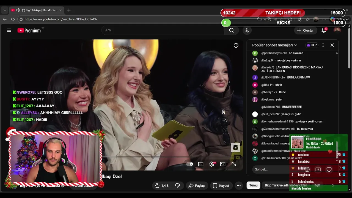
Task: Select the İlgili filter chip
Action: (x=317, y=185)
